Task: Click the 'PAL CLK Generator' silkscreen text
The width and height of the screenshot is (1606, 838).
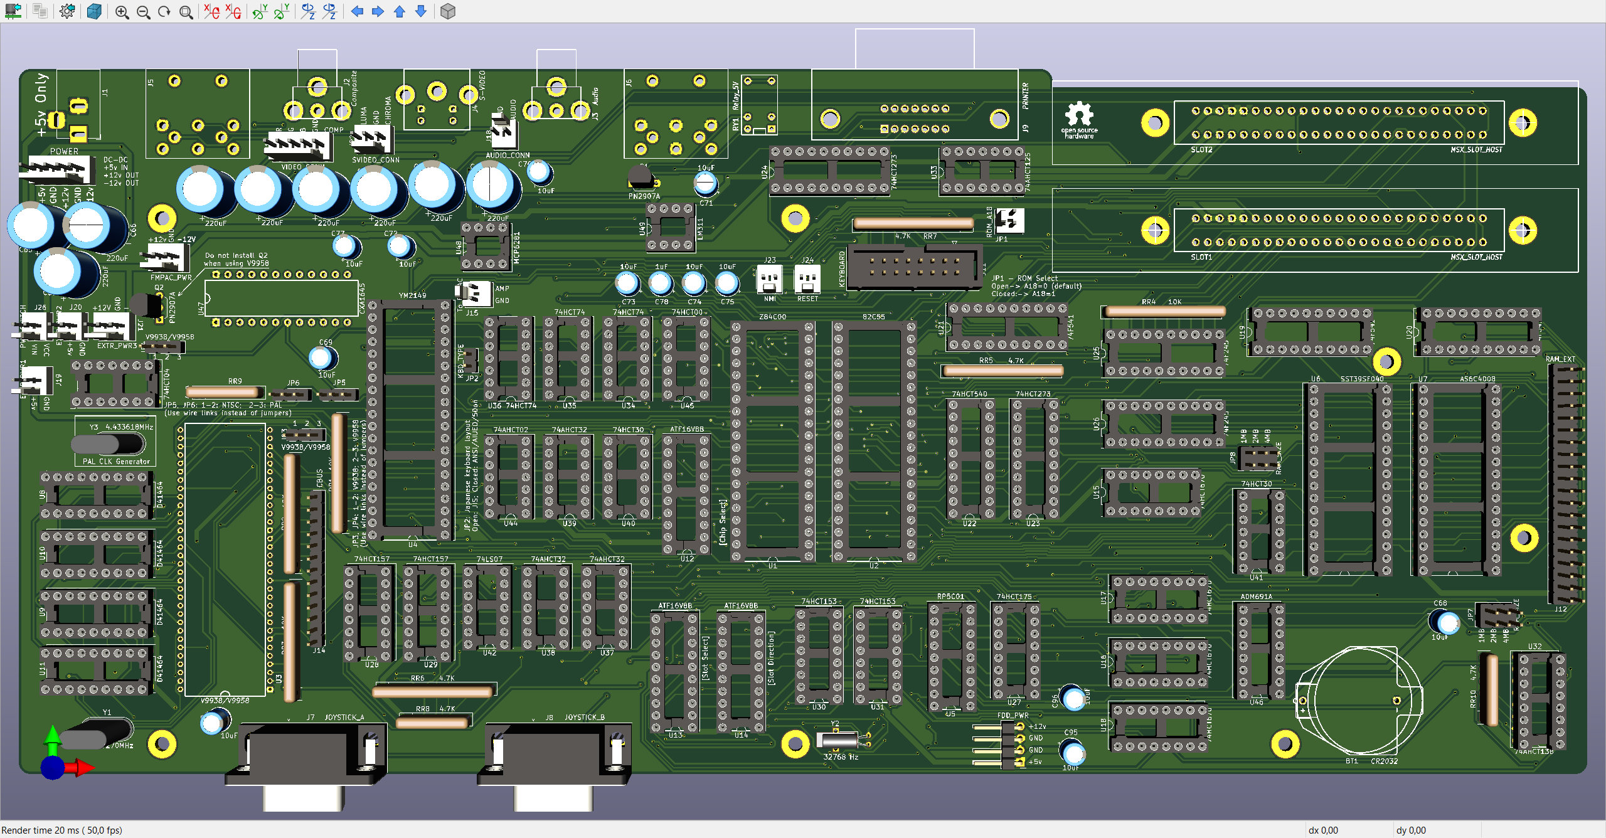Action: (116, 461)
